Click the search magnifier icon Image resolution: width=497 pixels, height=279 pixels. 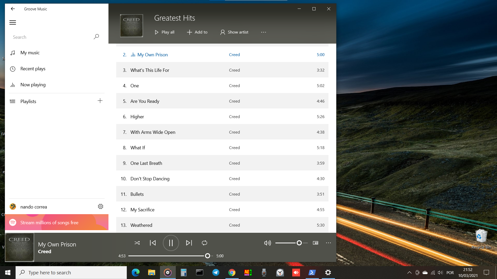coord(96,37)
